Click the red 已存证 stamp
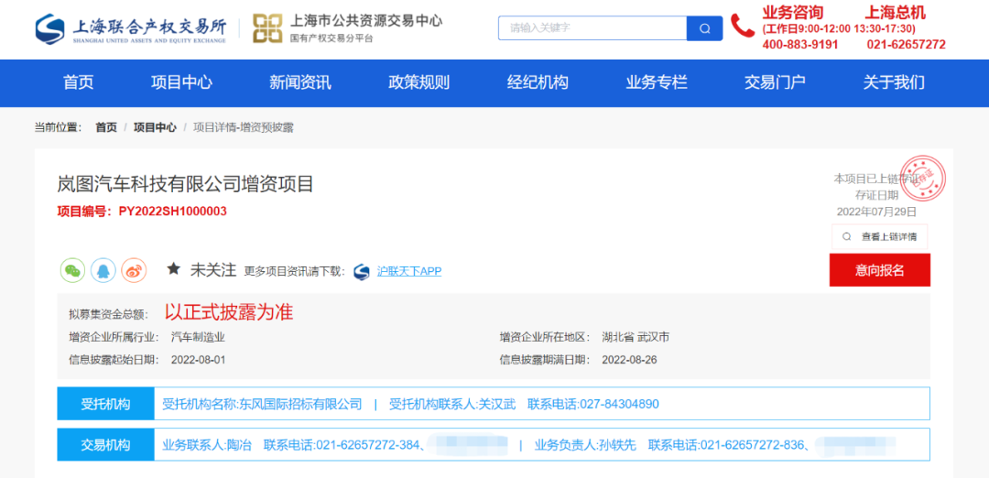This screenshot has height=478, width=989. click(x=923, y=178)
